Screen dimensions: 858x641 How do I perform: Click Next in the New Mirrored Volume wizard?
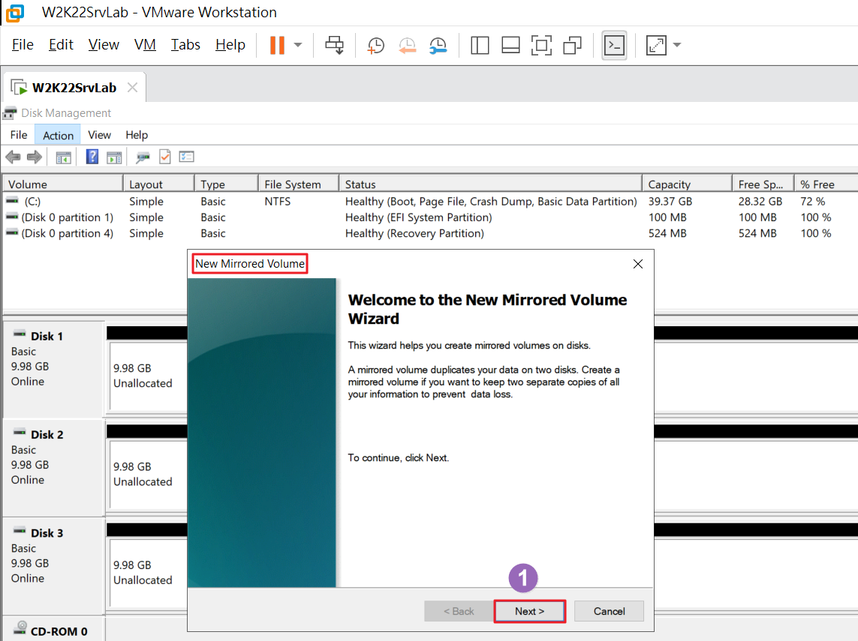(x=530, y=611)
